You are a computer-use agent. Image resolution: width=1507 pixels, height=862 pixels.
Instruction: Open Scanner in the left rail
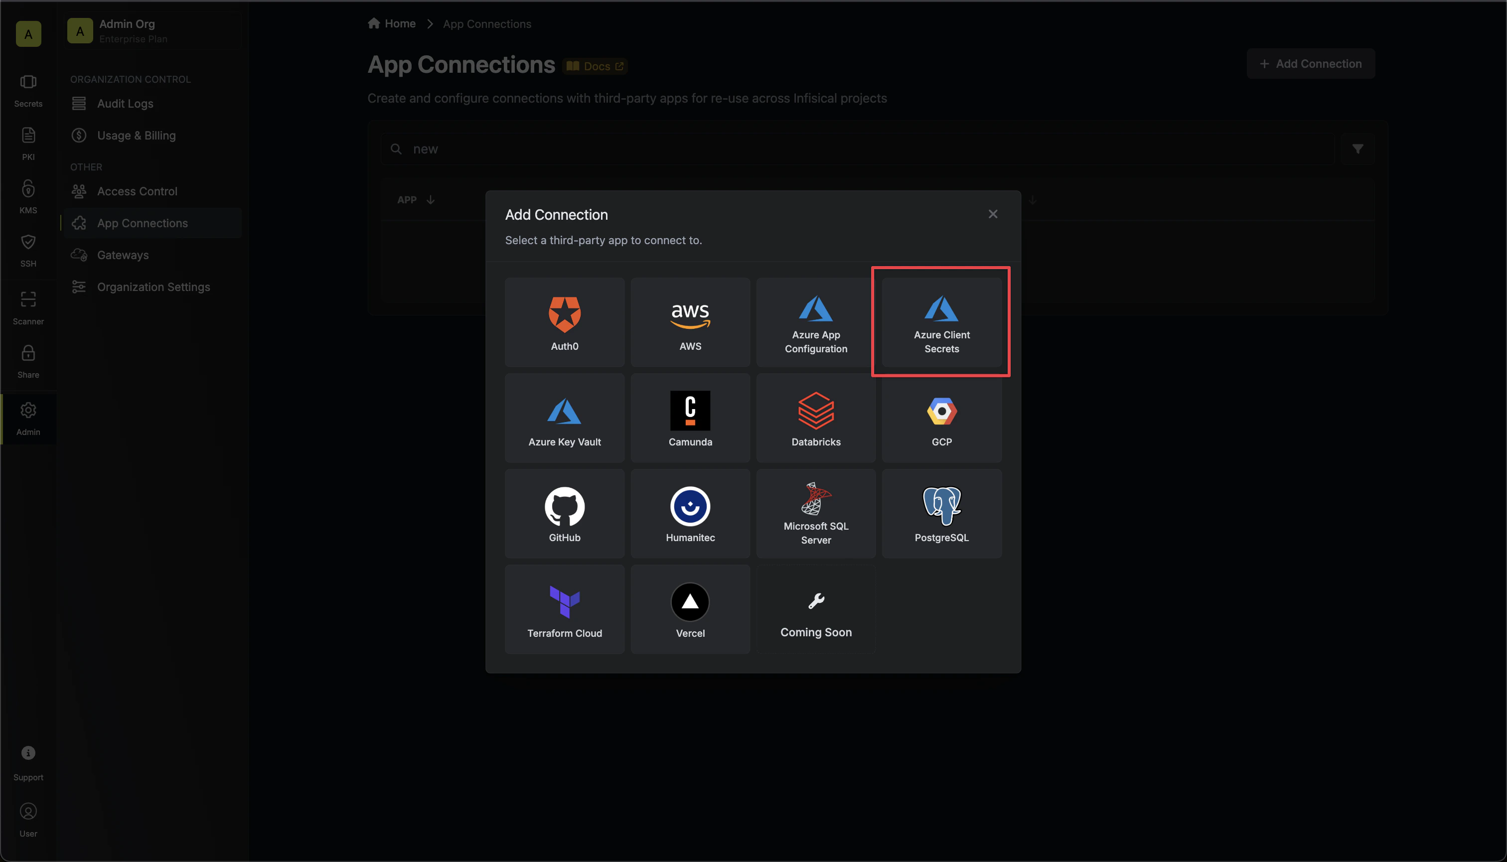point(28,308)
